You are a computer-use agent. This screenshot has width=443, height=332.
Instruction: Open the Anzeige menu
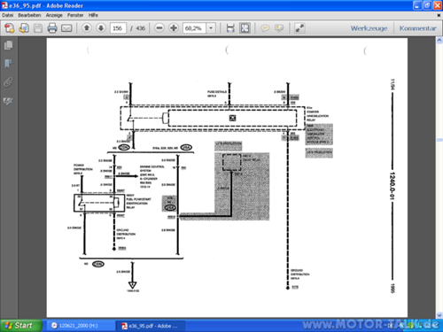[x=54, y=15]
